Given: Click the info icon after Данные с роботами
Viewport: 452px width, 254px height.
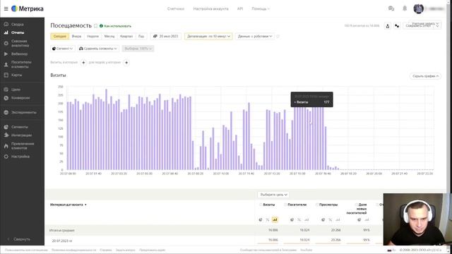Looking at the screenshot, I should tap(278, 36).
